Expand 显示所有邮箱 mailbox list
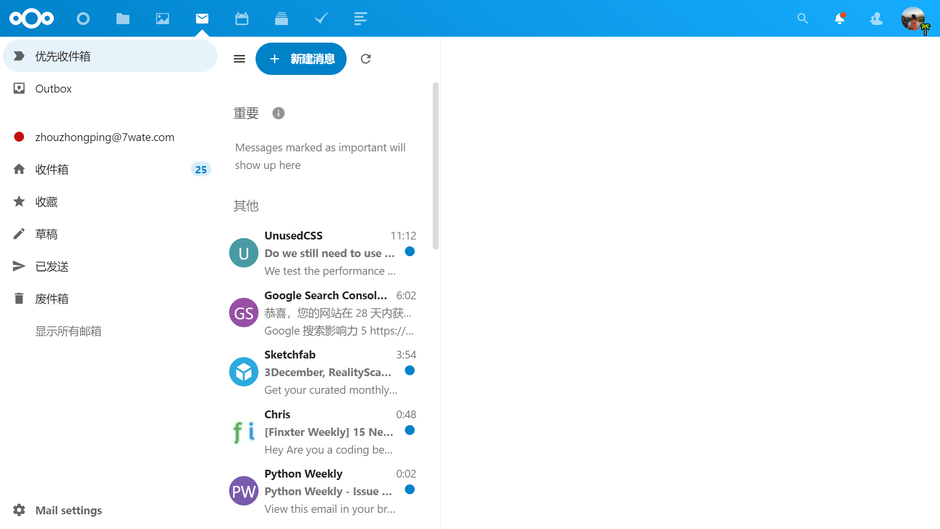 [x=69, y=331]
